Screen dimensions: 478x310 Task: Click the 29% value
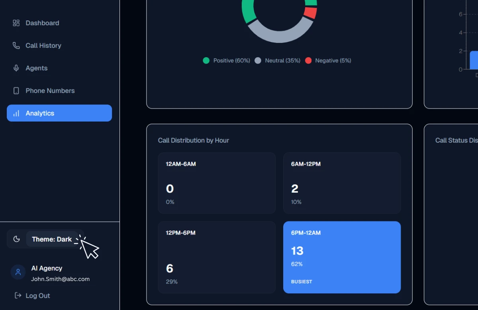click(172, 282)
